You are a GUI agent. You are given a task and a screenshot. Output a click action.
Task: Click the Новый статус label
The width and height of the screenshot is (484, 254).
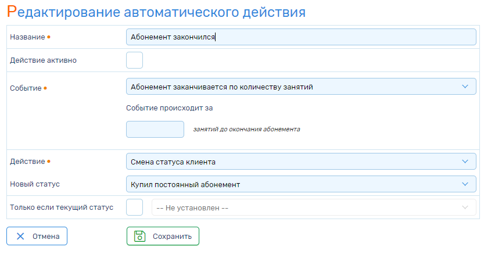tap(35, 184)
